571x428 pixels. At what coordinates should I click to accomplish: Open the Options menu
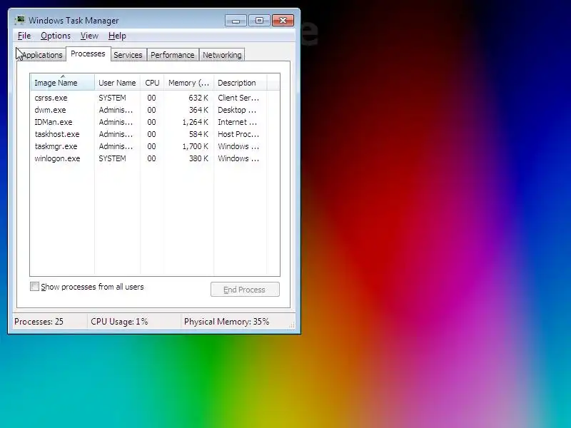(x=56, y=36)
